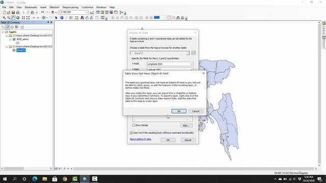The width and height of the screenshot is (326, 183).
Task: Open the File menu
Action: coord(4,7)
